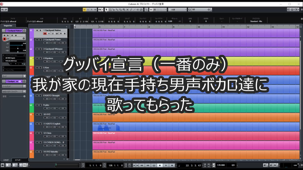Screen dimensions: 303x170
Task: Go to previous marker or project start
Action: tap(134, 165)
